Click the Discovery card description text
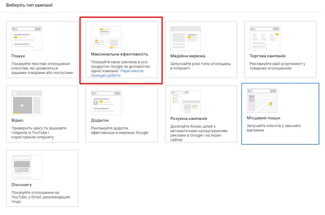 [41, 197]
